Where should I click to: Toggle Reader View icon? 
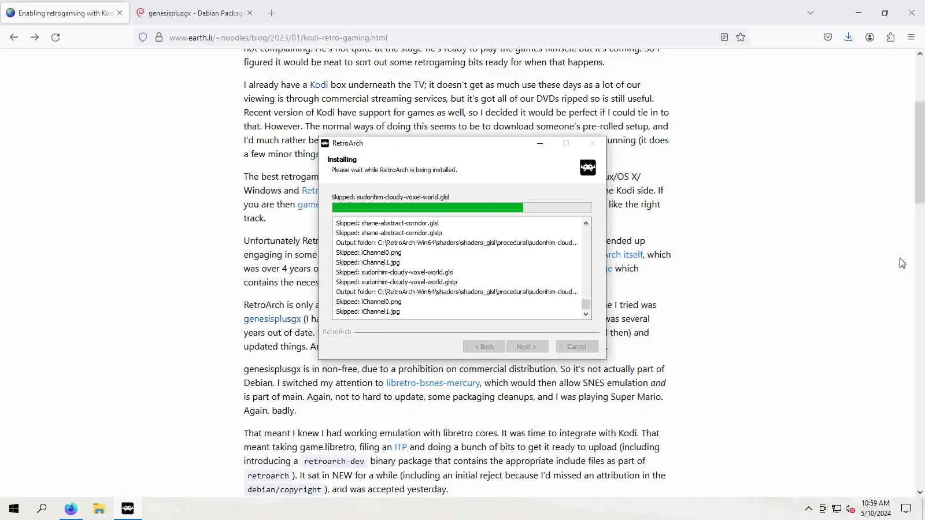click(x=724, y=37)
